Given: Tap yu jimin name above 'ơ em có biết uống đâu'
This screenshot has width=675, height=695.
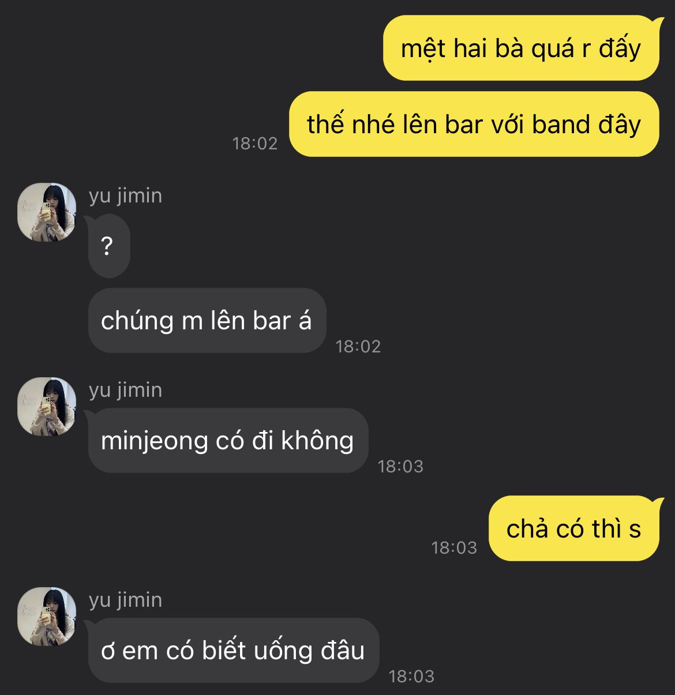Looking at the screenshot, I should [x=125, y=600].
